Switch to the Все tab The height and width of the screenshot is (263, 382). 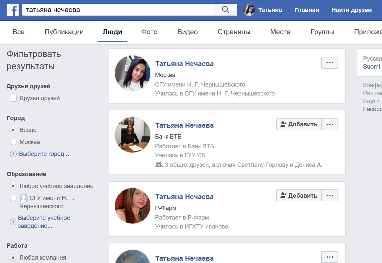(19, 32)
